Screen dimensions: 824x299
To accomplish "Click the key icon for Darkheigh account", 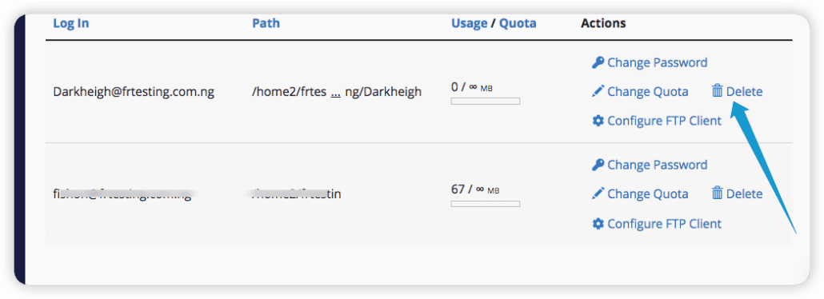I will point(598,62).
